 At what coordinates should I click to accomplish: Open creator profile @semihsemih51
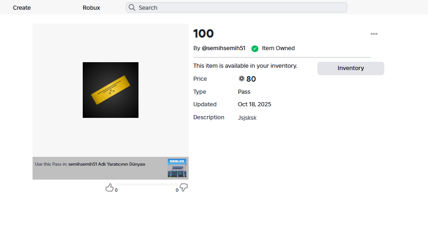coord(224,48)
